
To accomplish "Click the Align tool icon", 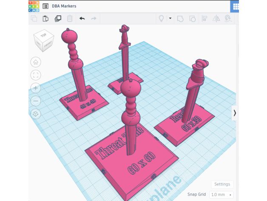I will (205, 19).
